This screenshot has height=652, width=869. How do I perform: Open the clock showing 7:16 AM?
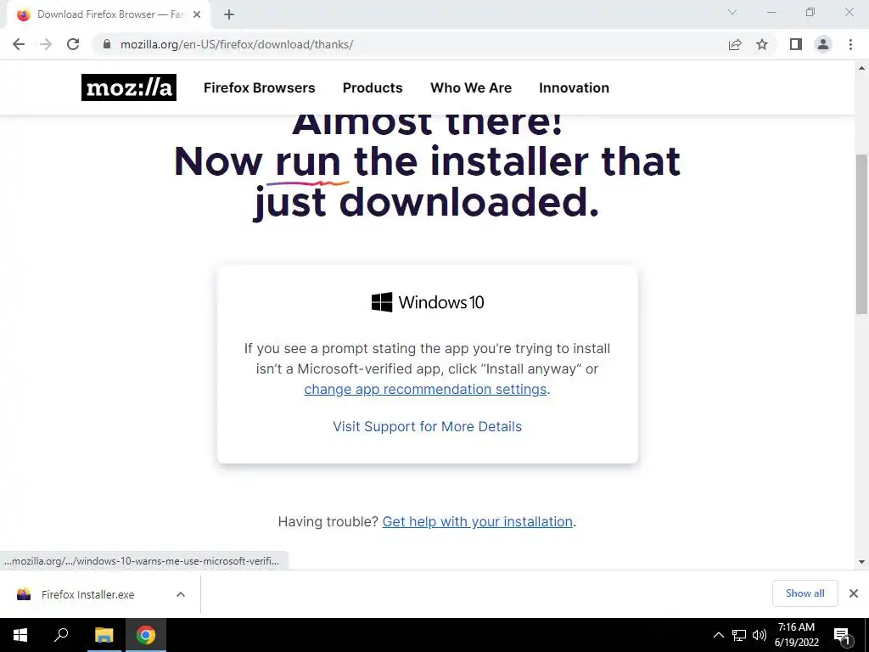(796, 635)
